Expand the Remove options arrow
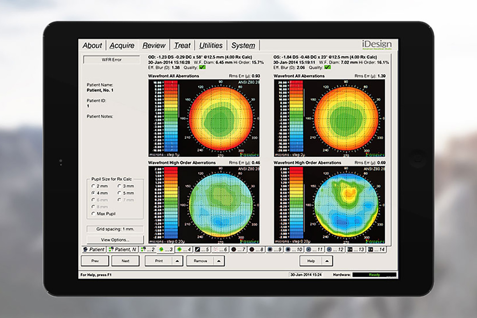Image resolution: width=477 pixels, height=318 pixels. coord(219,261)
